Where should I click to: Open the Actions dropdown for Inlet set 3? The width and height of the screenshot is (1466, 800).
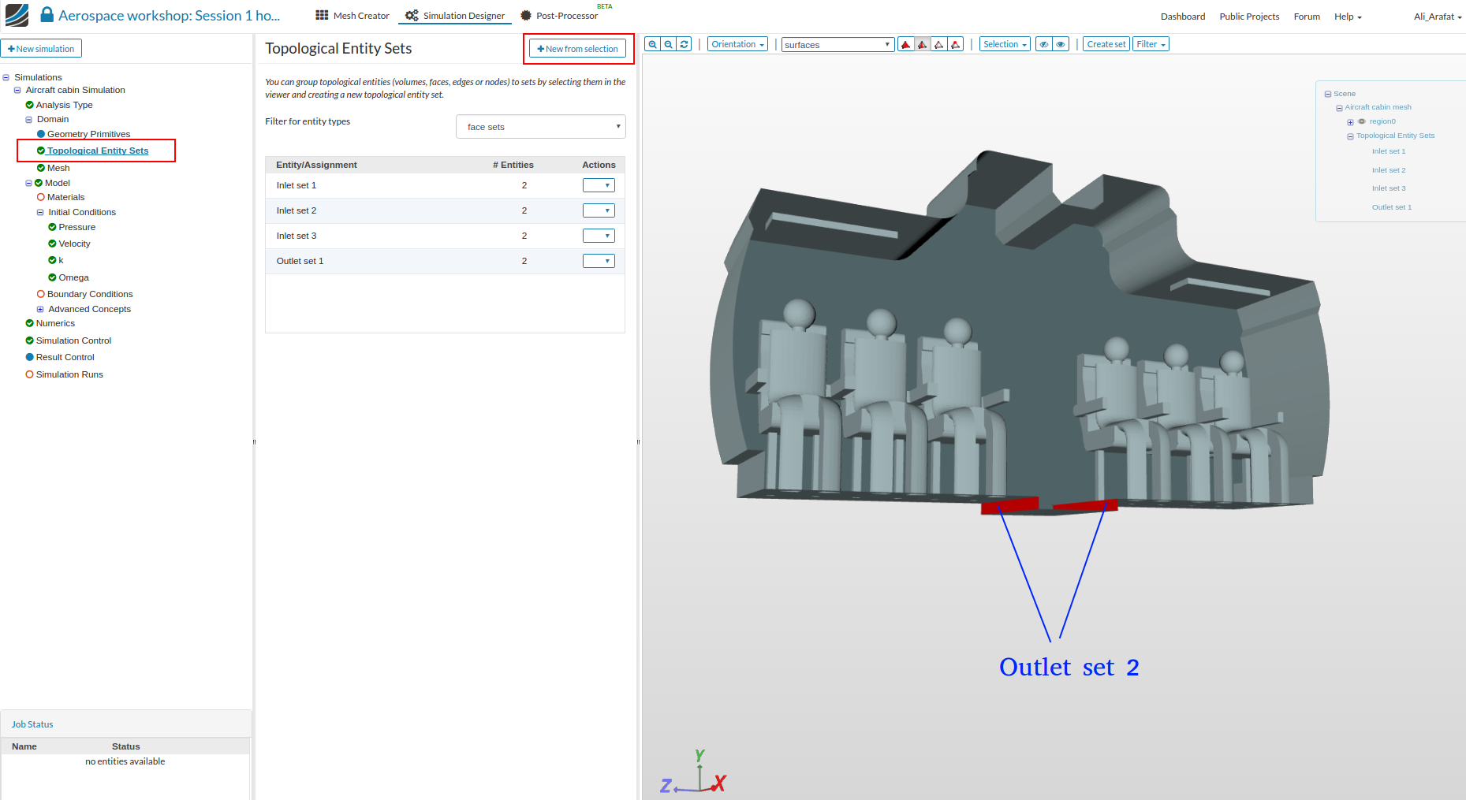tap(599, 236)
